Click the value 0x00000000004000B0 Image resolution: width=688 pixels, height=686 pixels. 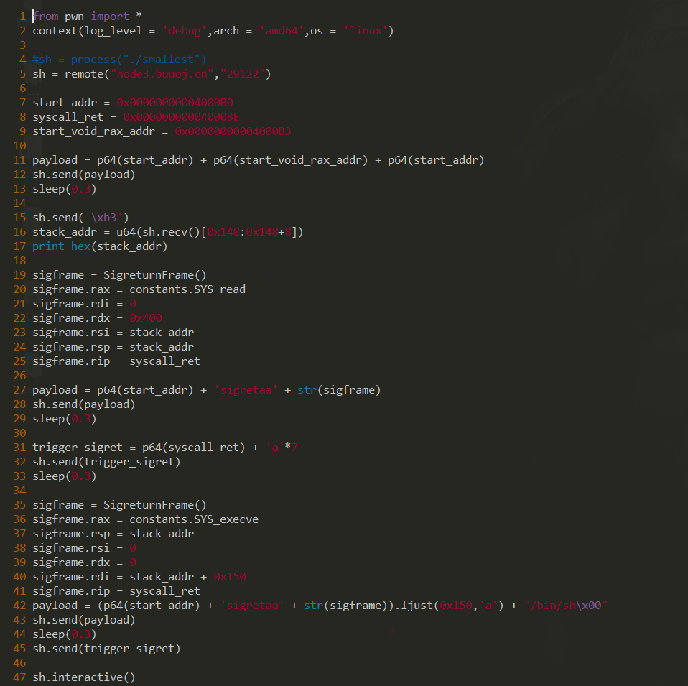tap(175, 102)
